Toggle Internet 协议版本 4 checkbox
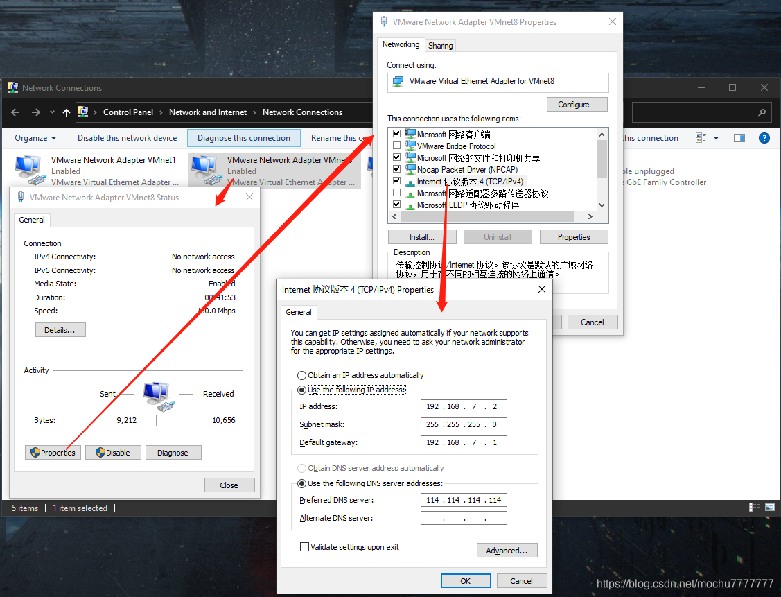Screen dimensions: 781x597 click(x=396, y=181)
